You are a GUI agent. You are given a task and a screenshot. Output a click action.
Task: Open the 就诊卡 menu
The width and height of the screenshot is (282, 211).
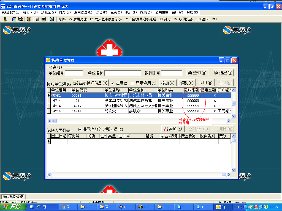[x=30, y=12]
